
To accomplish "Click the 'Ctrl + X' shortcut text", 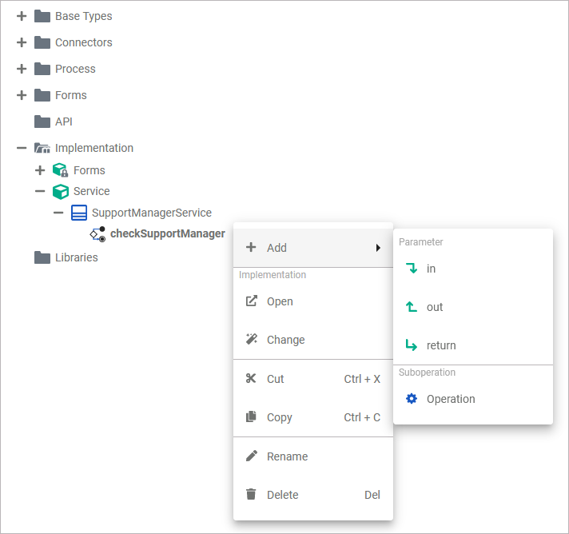I will 362,379.
